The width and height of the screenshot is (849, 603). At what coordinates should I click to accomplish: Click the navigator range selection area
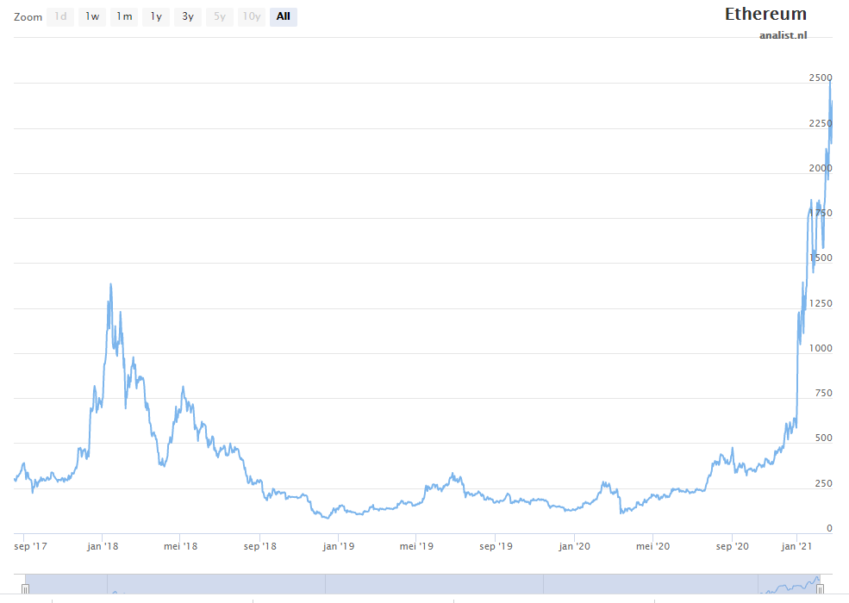click(x=422, y=584)
